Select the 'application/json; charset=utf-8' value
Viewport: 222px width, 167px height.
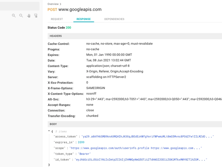coord(108,66)
